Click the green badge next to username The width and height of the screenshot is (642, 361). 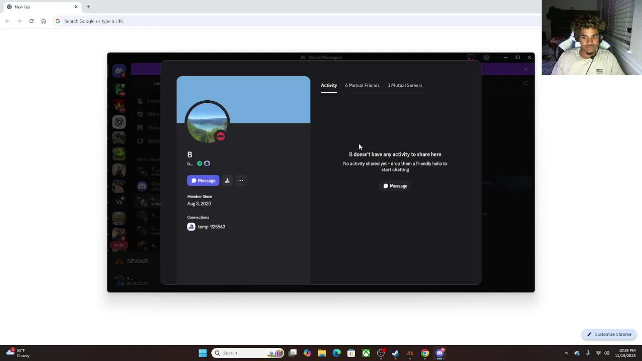pyautogui.click(x=200, y=163)
